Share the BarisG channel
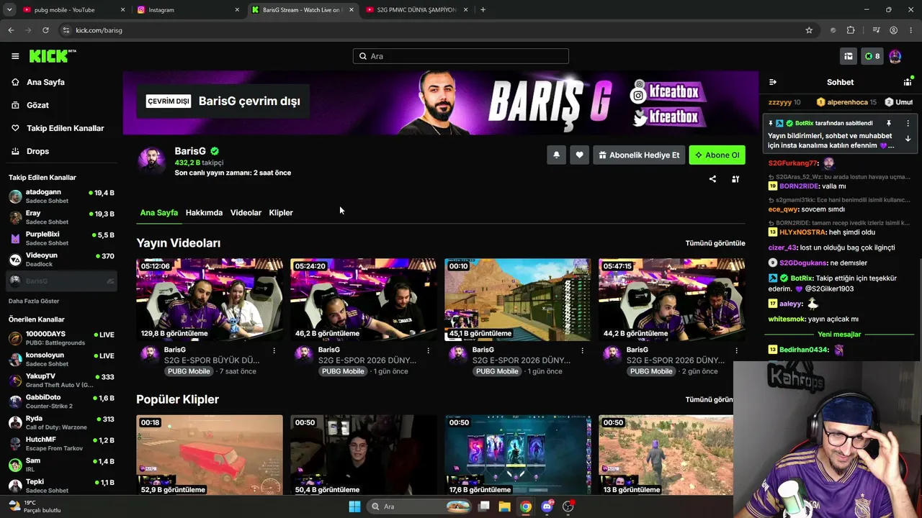 pos(712,179)
